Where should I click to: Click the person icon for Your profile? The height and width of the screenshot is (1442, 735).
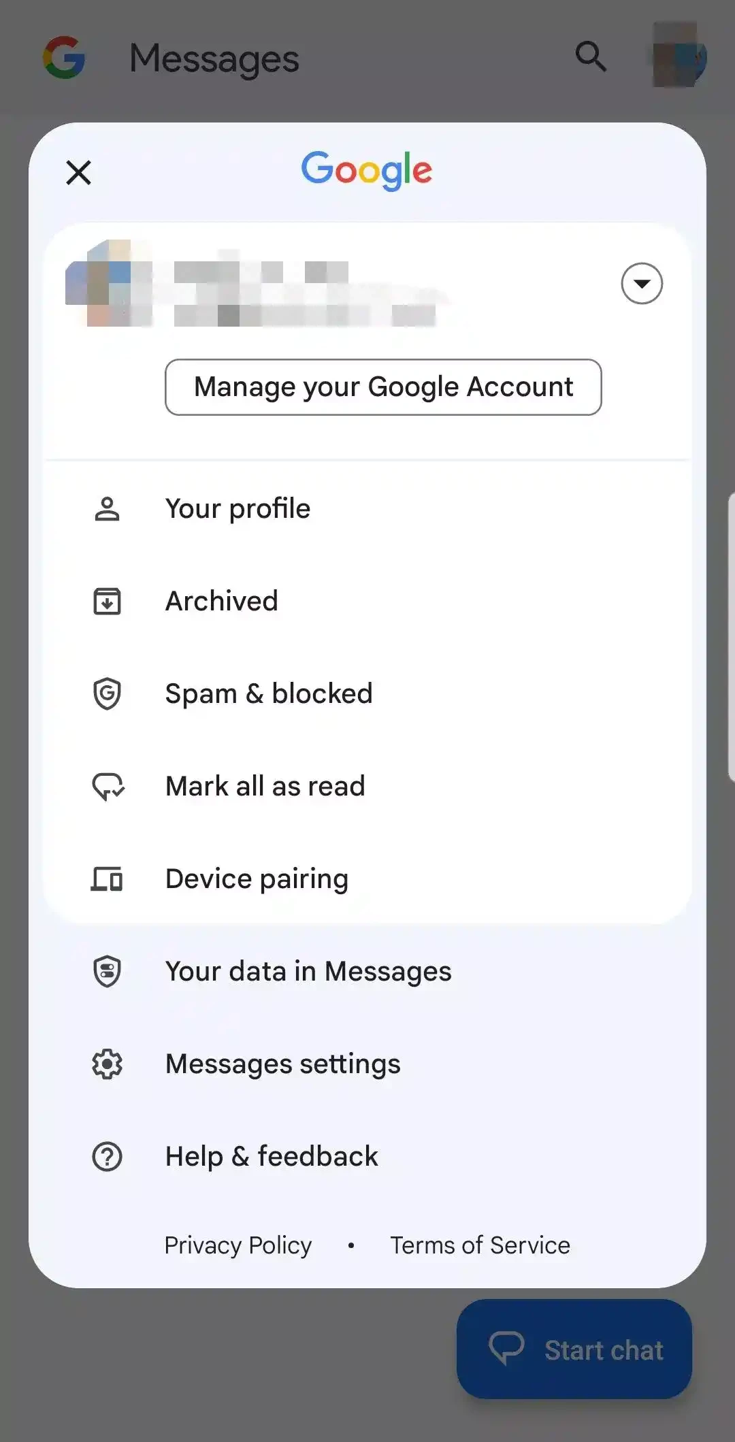tap(107, 509)
